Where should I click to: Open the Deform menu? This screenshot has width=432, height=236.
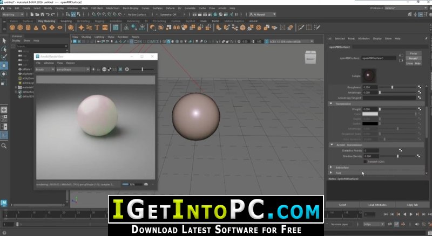(170, 8)
